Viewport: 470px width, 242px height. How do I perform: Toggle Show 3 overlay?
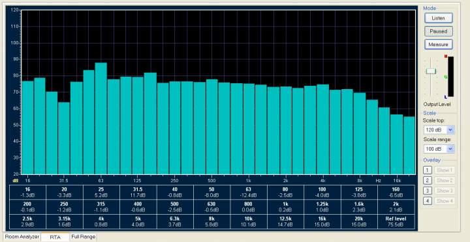coord(445,191)
